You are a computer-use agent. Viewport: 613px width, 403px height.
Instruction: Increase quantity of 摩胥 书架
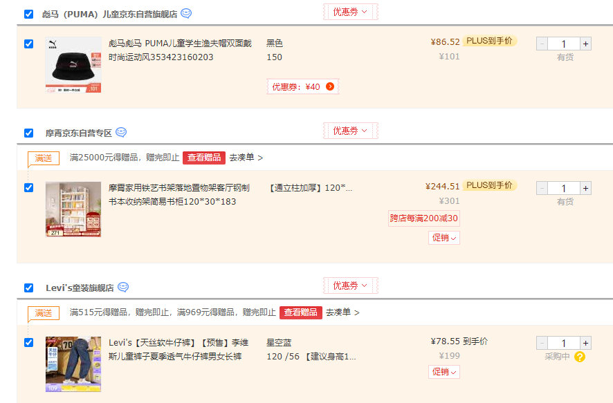point(585,188)
